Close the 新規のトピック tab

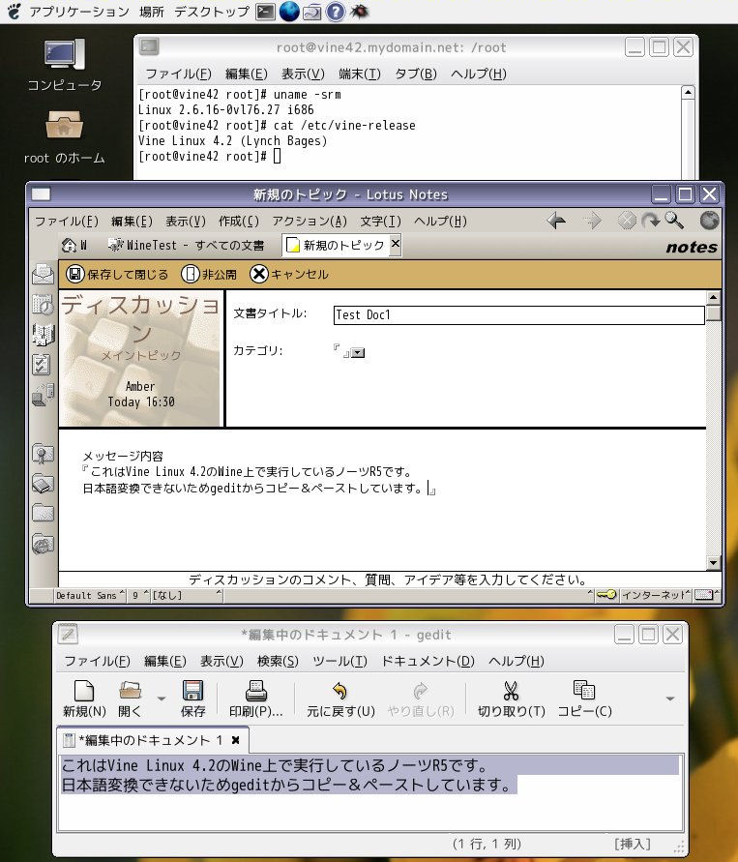tap(395, 244)
